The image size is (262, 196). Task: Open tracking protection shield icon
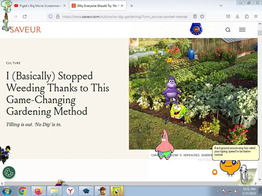pos(51,16)
